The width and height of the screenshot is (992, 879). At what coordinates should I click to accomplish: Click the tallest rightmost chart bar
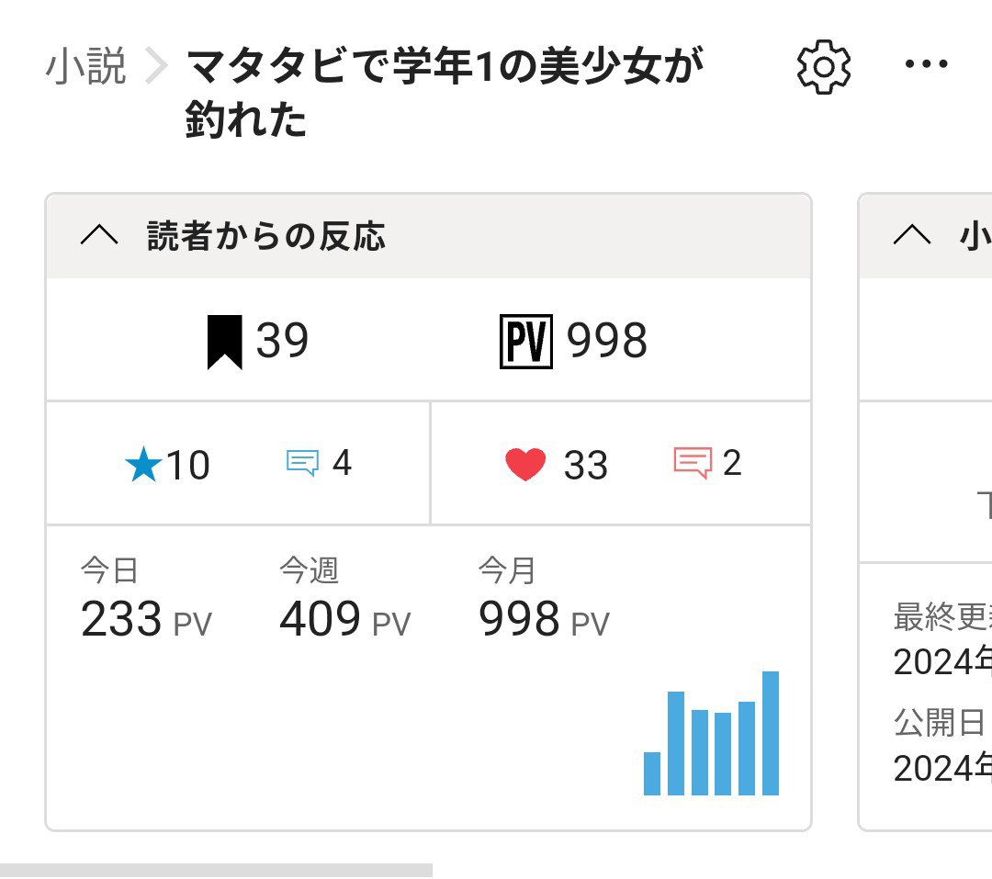coord(771,733)
